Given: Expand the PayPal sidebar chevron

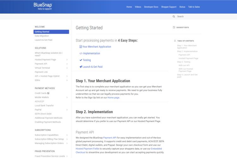Looking at the screenshot, I should [67, 110].
